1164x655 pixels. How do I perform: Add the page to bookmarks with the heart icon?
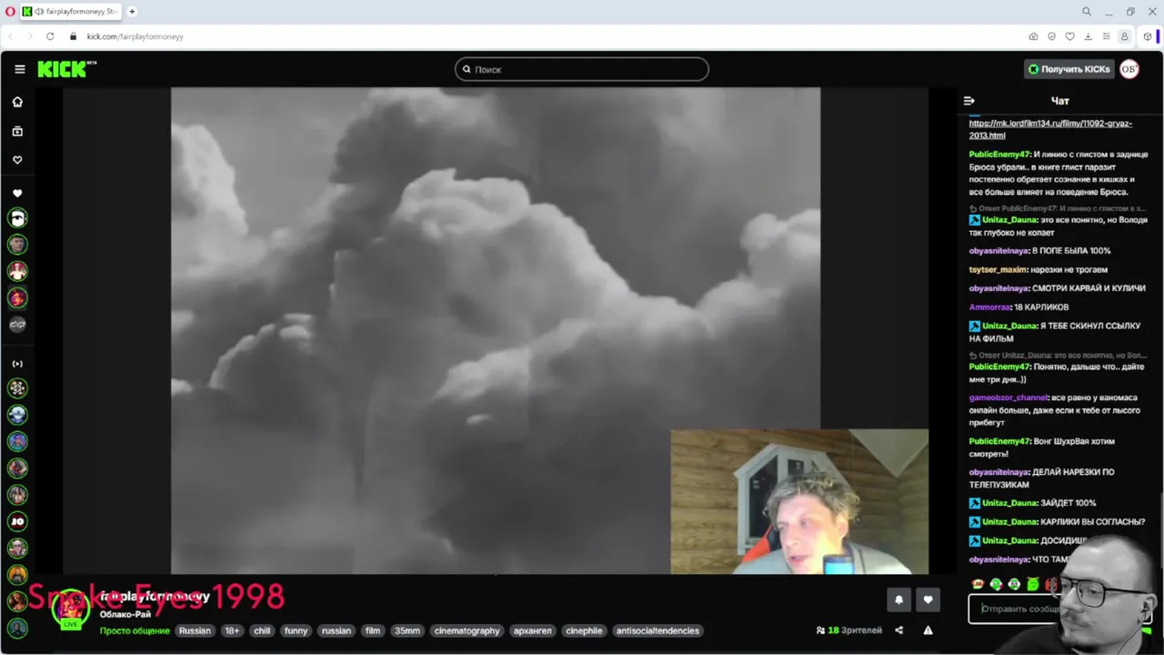point(1069,36)
